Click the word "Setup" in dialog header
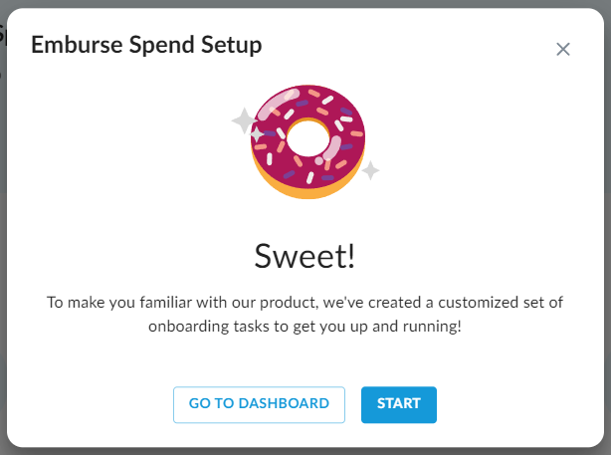611x455 pixels. 232,46
